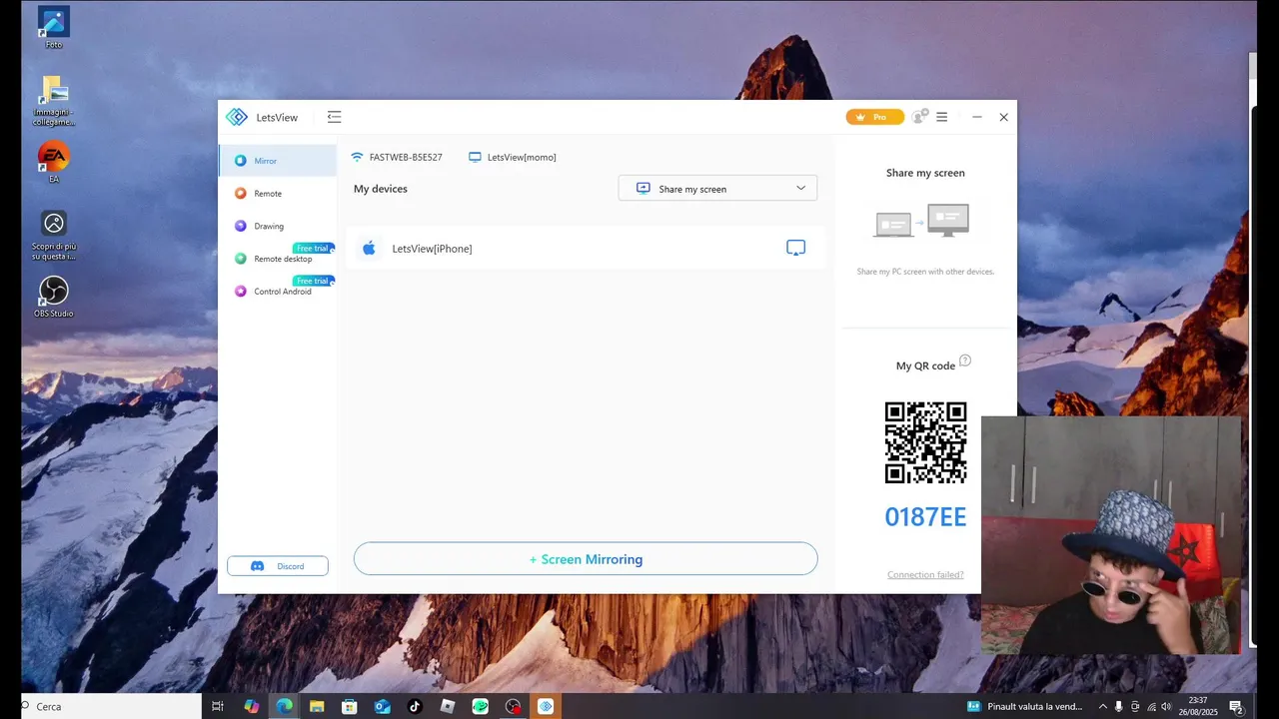Open the user account avatar icon
Screen dimensions: 1279x719
(x=919, y=117)
